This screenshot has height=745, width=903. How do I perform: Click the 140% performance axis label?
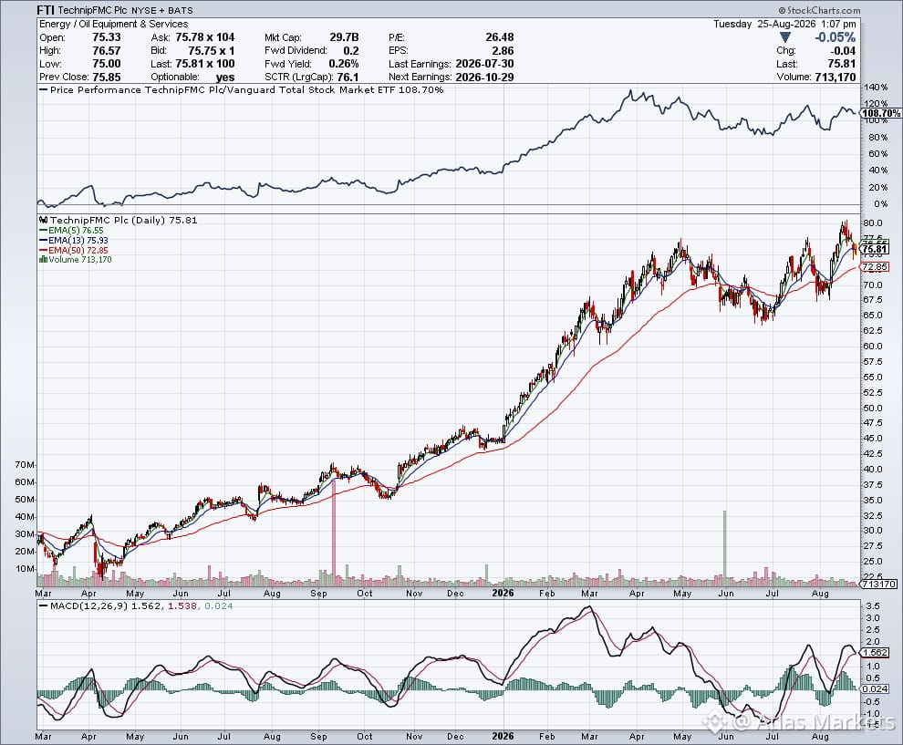coord(876,88)
